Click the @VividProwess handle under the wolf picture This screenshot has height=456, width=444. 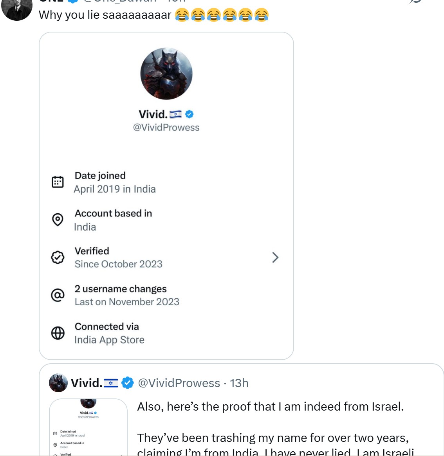tap(166, 128)
